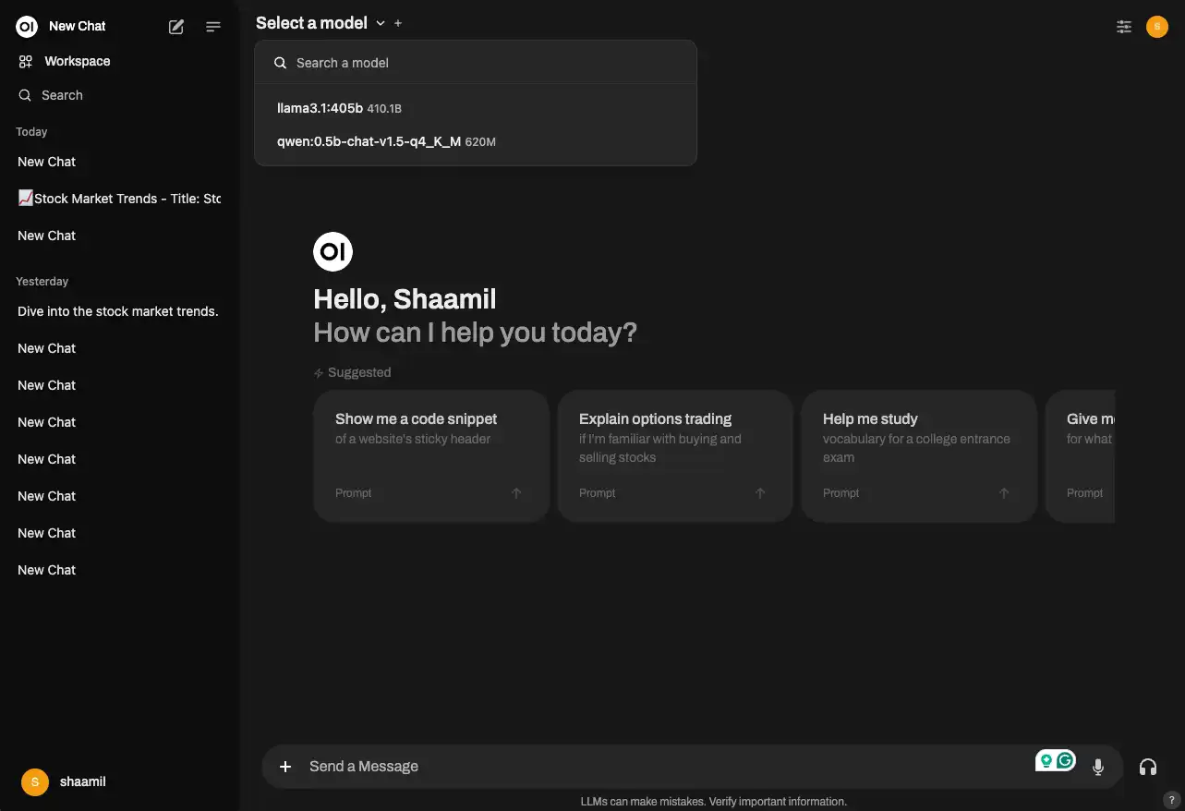Viewport: 1185px width, 811px height.
Task: Select the 'Explain options trading' prompt card
Action: pyautogui.click(x=675, y=455)
